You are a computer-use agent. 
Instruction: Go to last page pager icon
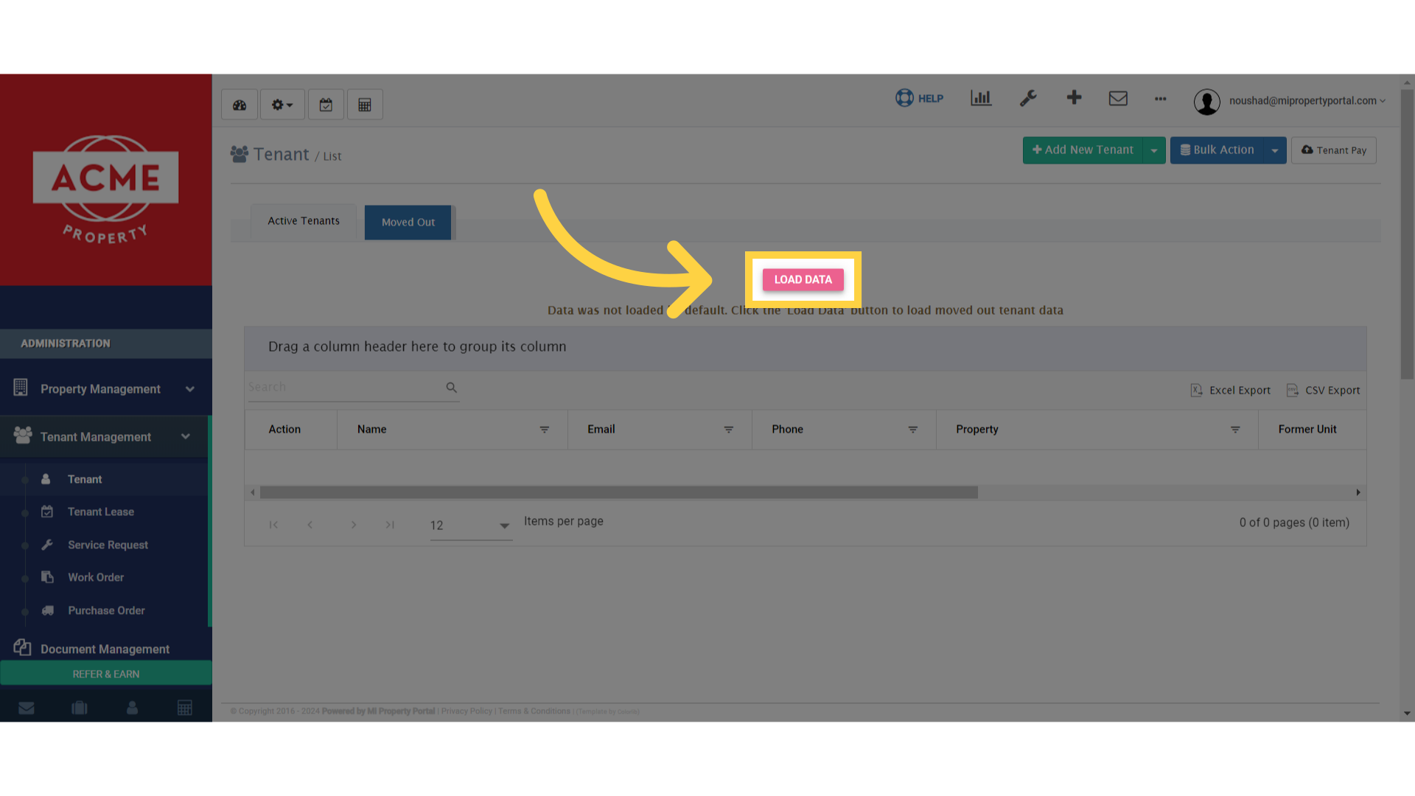pos(390,525)
